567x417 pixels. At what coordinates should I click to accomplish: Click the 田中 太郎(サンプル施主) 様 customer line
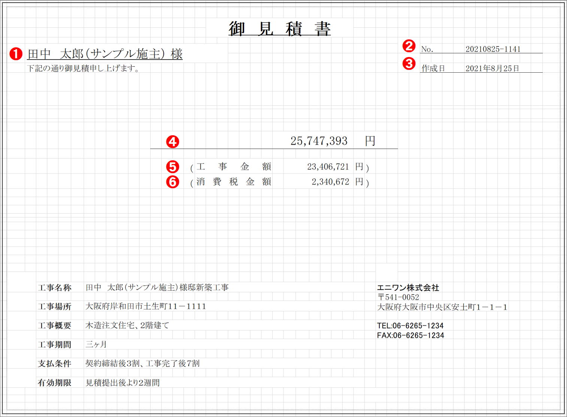pyautogui.click(x=105, y=54)
